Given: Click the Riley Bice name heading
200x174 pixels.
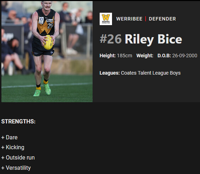Looking at the screenshot, I should (153, 39).
